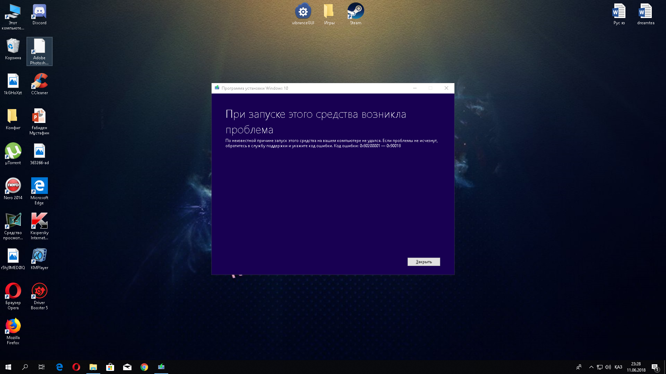Screen dimensions: 666x374
Task: Open the Action Center notifications
Action: [655, 367]
